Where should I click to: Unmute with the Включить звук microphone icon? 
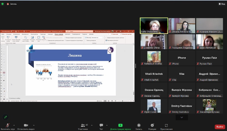(x=8, y=125)
